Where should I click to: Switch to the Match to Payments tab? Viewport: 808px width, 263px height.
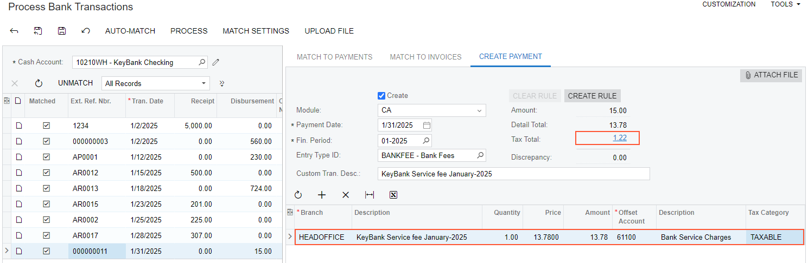pos(334,57)
